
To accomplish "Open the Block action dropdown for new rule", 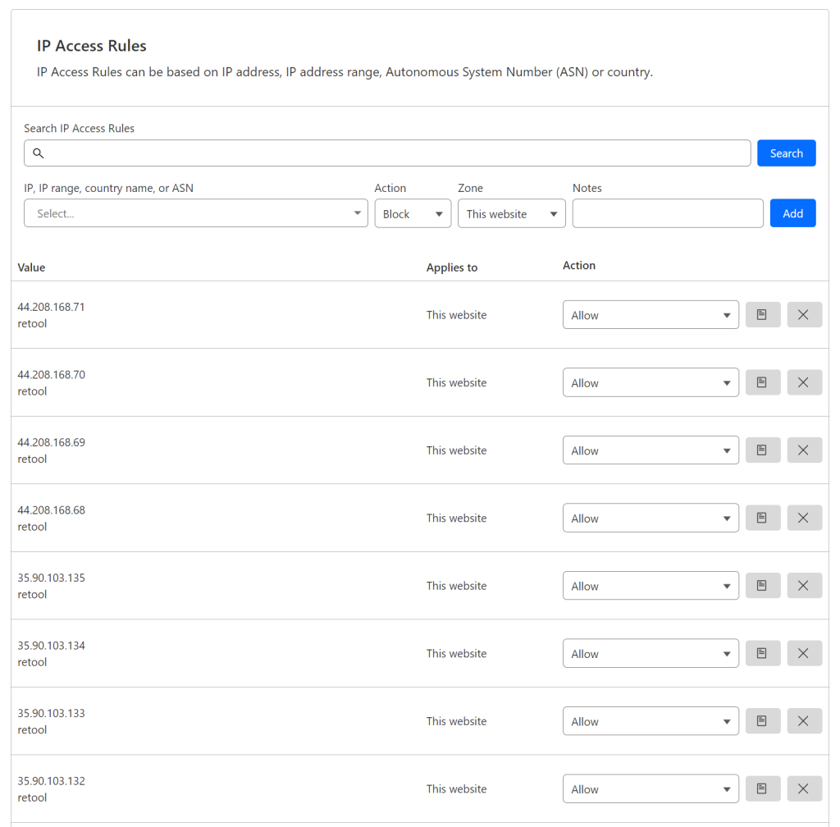I will (x=413, y=213).
